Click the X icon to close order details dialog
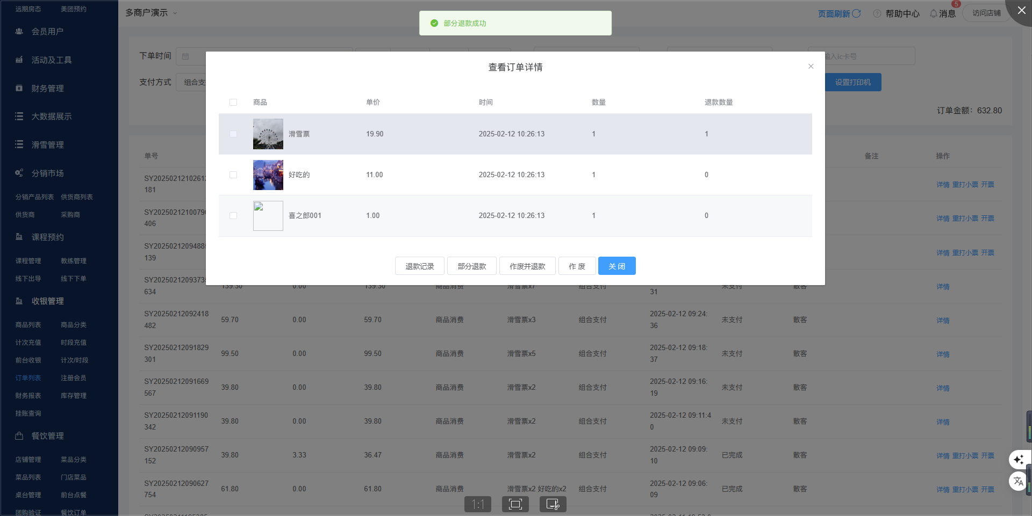 tap(811, 67)
